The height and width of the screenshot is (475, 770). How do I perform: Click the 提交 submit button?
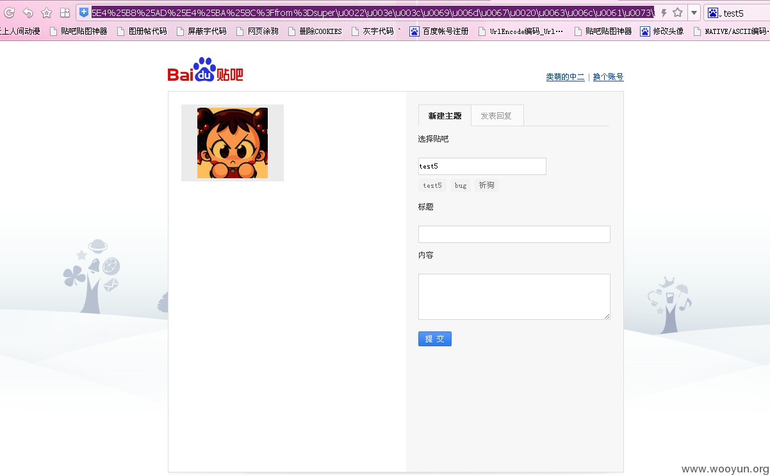[x=435, y=338]
